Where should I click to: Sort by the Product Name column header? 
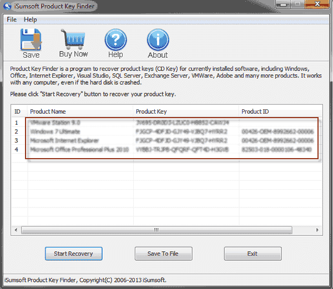[80, 111]
